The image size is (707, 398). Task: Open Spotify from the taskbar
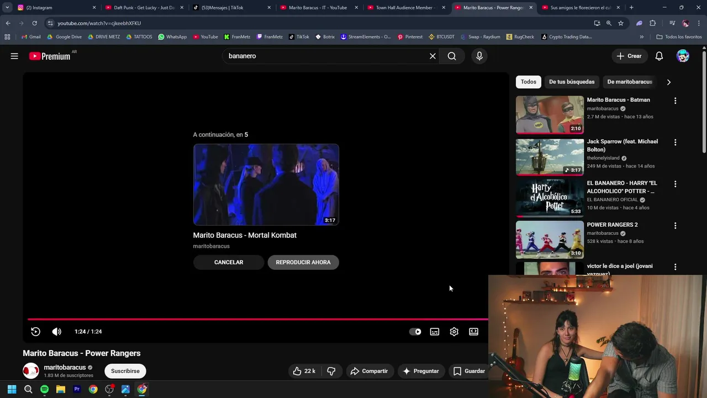click(x=44, y=389)
